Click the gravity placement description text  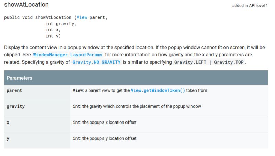(141, 106)
